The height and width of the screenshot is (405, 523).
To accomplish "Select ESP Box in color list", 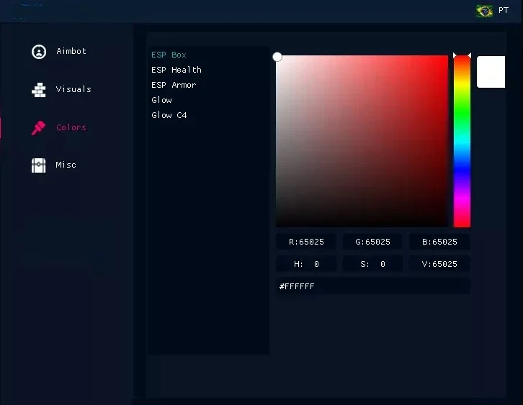I will (x=169, y=55).
